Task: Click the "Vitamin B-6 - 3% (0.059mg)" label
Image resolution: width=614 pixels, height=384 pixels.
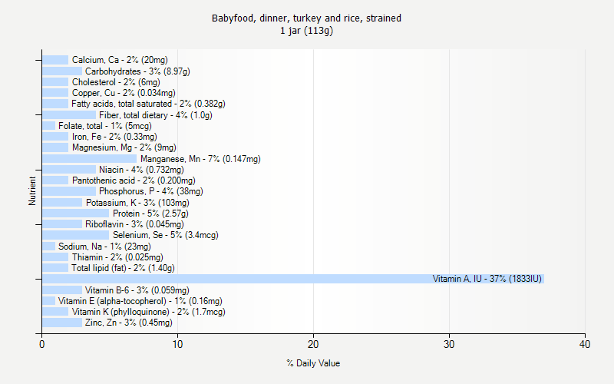Action: pyautogui.click(x=137, y=290)
